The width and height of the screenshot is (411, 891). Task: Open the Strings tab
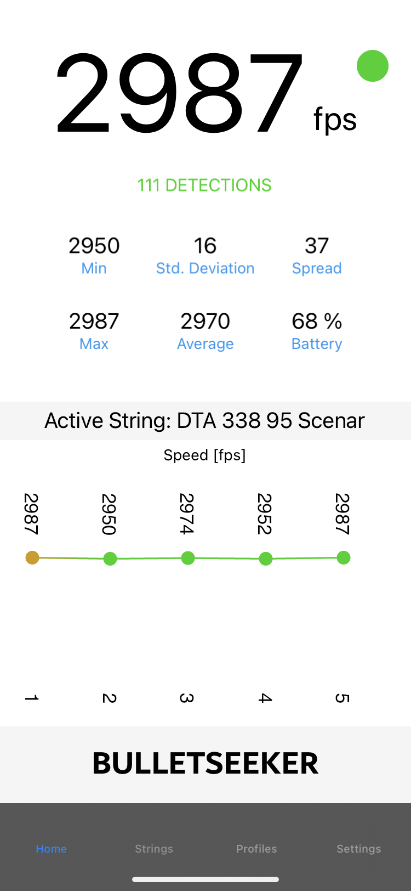point(154,849)
